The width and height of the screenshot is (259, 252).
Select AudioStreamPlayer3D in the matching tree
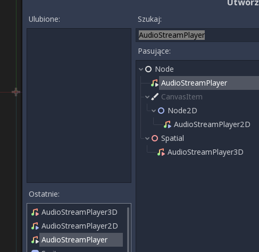point(205,152)
